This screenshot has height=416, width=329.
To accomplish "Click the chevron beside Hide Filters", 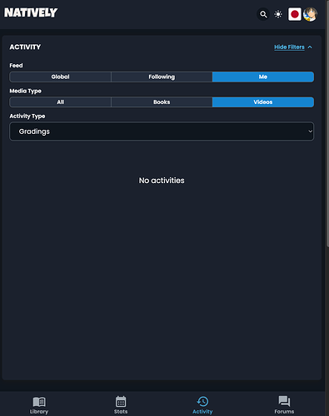I will tap(310, 47).
